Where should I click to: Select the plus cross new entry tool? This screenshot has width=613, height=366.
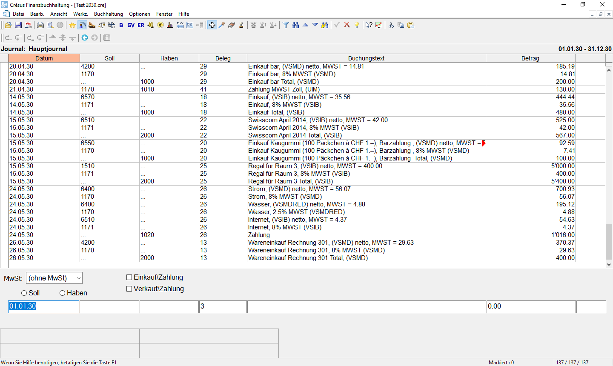point(212,25)
